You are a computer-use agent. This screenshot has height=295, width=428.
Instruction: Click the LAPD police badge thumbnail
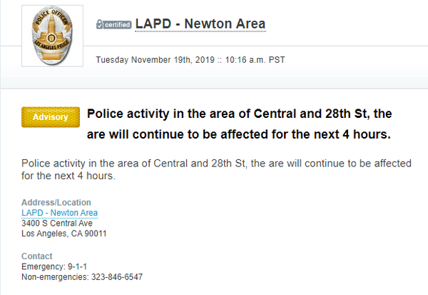click(52, 36)
